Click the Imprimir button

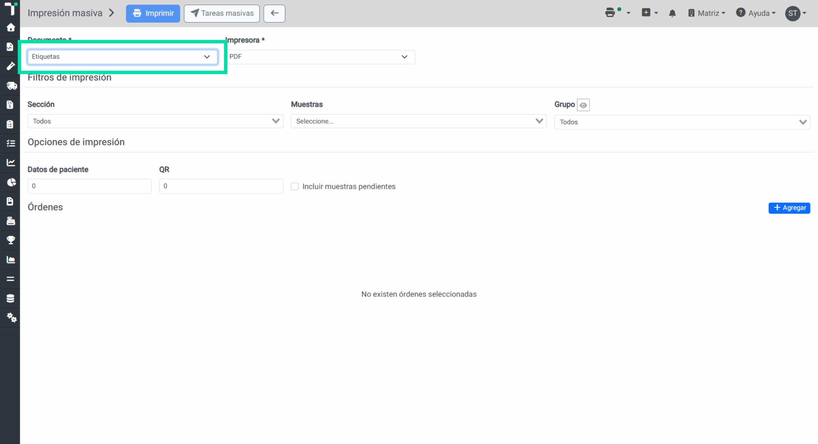153,13
